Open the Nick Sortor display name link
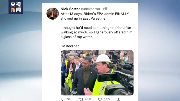This screenshot has height=101, width=180. 70,9
